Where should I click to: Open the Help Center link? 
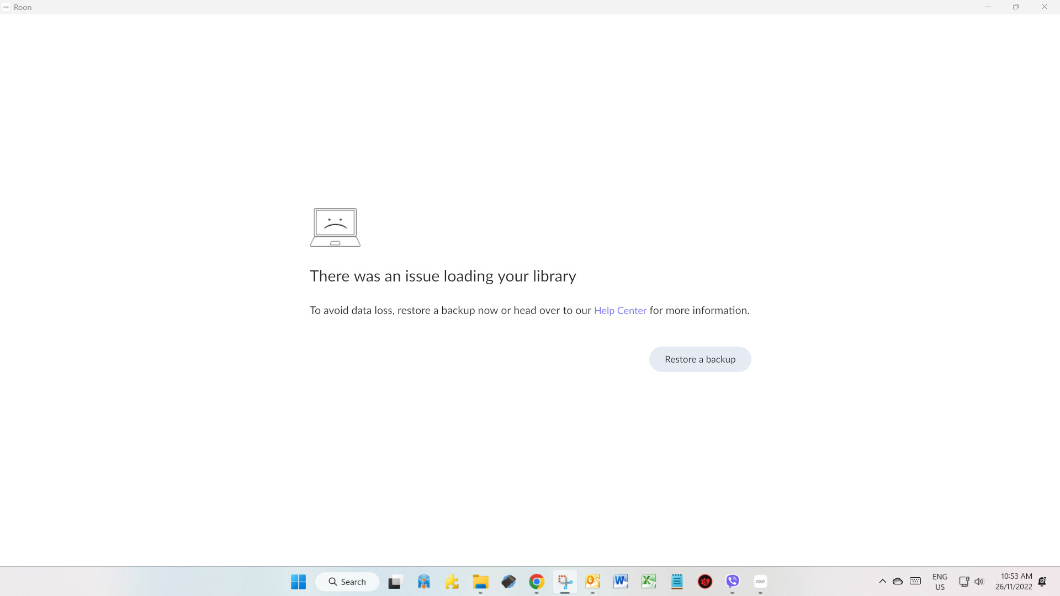(620, 311)
